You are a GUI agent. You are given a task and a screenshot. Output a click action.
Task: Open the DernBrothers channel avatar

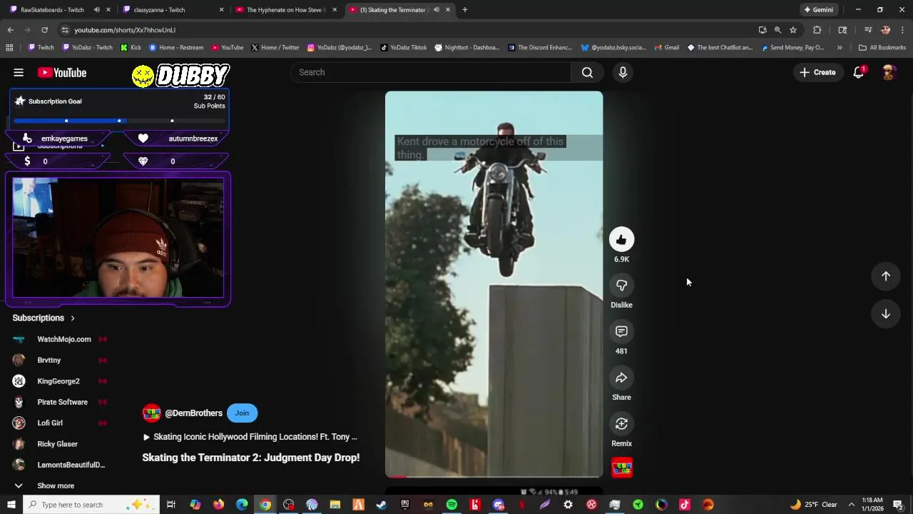coord(151,413)
